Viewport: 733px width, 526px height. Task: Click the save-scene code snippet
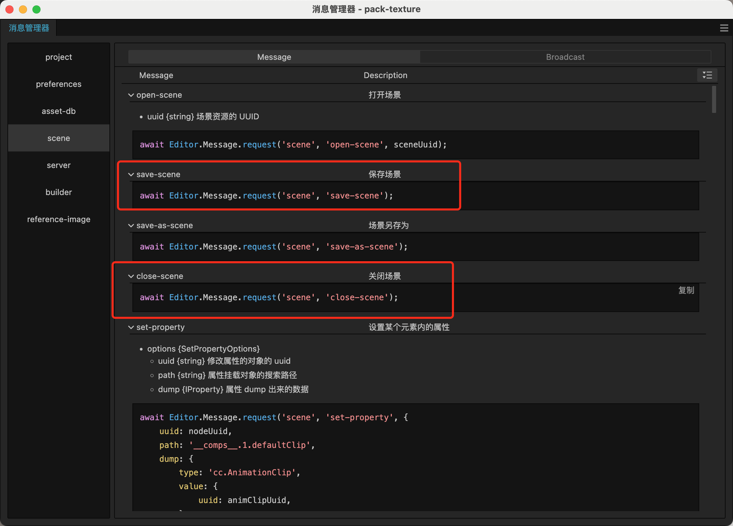[266, 196]
